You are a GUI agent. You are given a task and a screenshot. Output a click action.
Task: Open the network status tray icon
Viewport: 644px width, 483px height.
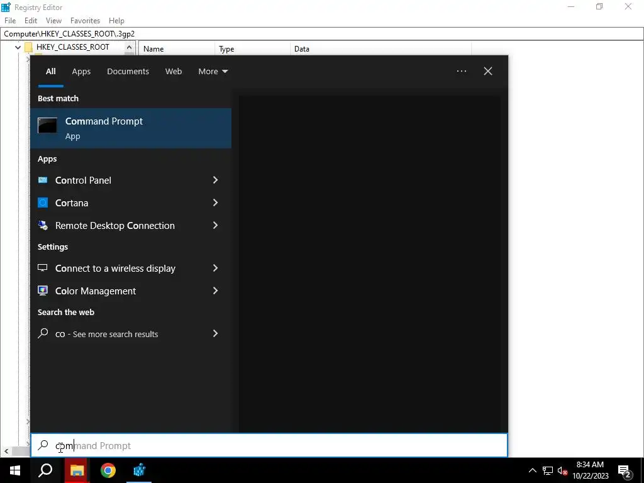coord(548,470)
